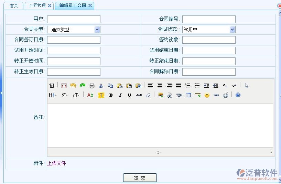Click the green redo icon
Viewport: 281px width, 184px height.
coord(82,86)
